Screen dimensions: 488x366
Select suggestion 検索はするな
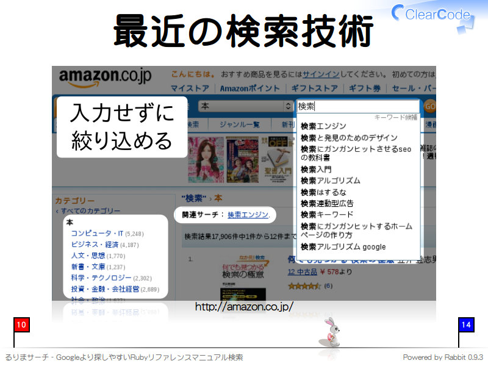(323, 192)
